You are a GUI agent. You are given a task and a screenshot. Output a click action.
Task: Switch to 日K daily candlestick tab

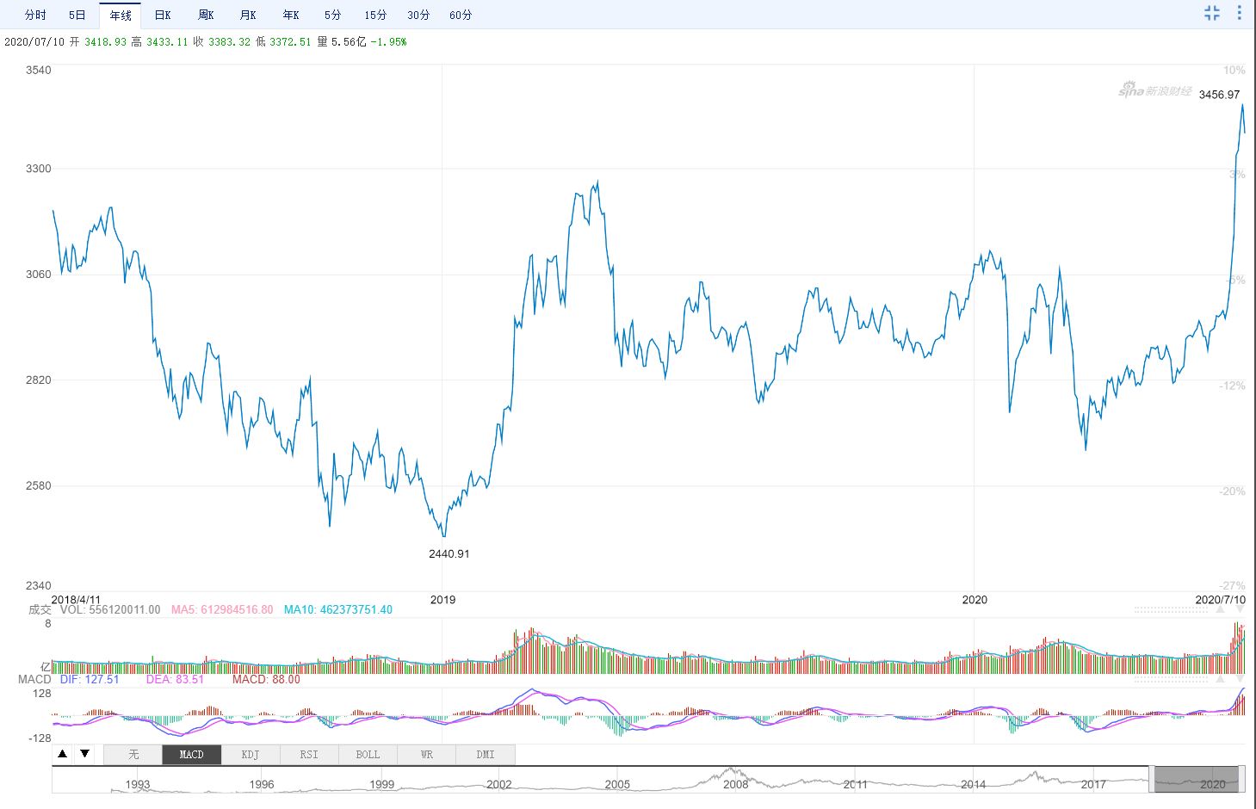tap(163, 15)
